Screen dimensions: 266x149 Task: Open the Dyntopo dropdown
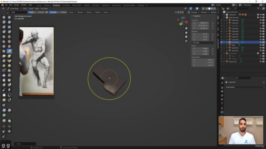pyautogui.click(x=195, y=12)
